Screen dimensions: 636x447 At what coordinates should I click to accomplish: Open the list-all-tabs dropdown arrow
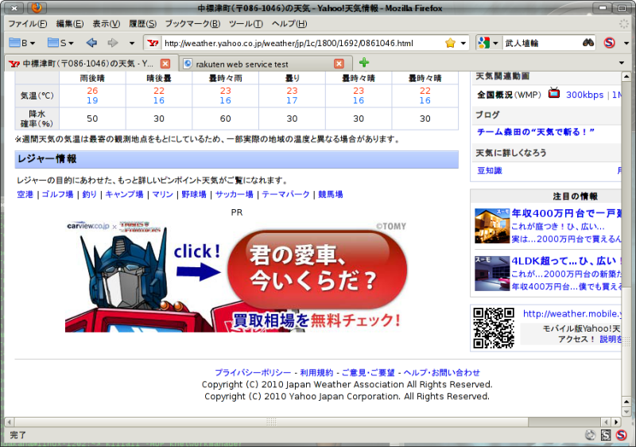(622, 63)
